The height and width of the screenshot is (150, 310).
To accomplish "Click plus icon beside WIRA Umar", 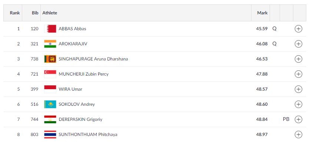I will (298, 89).
